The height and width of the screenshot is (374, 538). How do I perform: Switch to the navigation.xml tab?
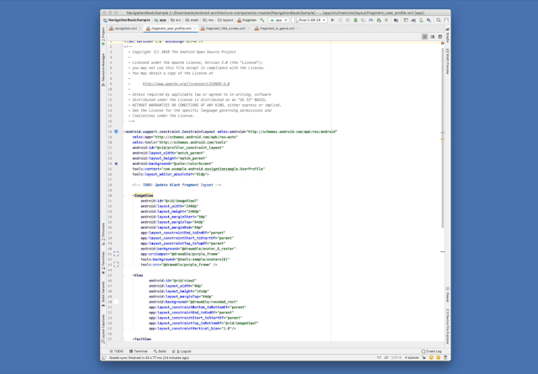tap(124, 28)
